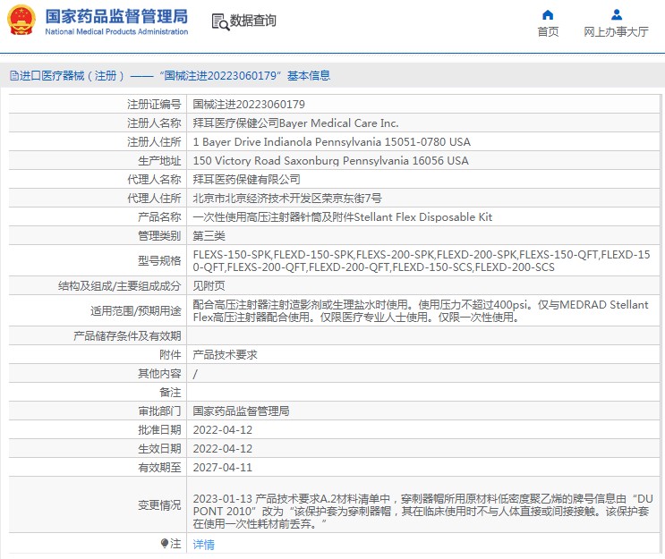
Task: Select 150 Victory Road Saxonburg address
Action: tap(331, 161)
